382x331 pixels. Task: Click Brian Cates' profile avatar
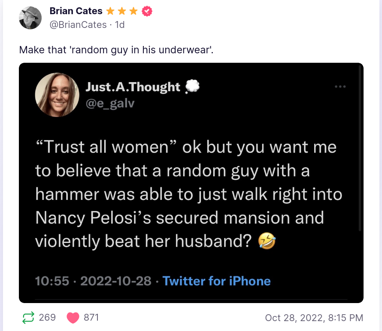coord(30,18)
